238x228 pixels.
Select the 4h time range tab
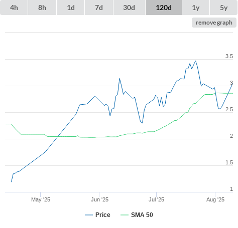(x=14, y=8)
